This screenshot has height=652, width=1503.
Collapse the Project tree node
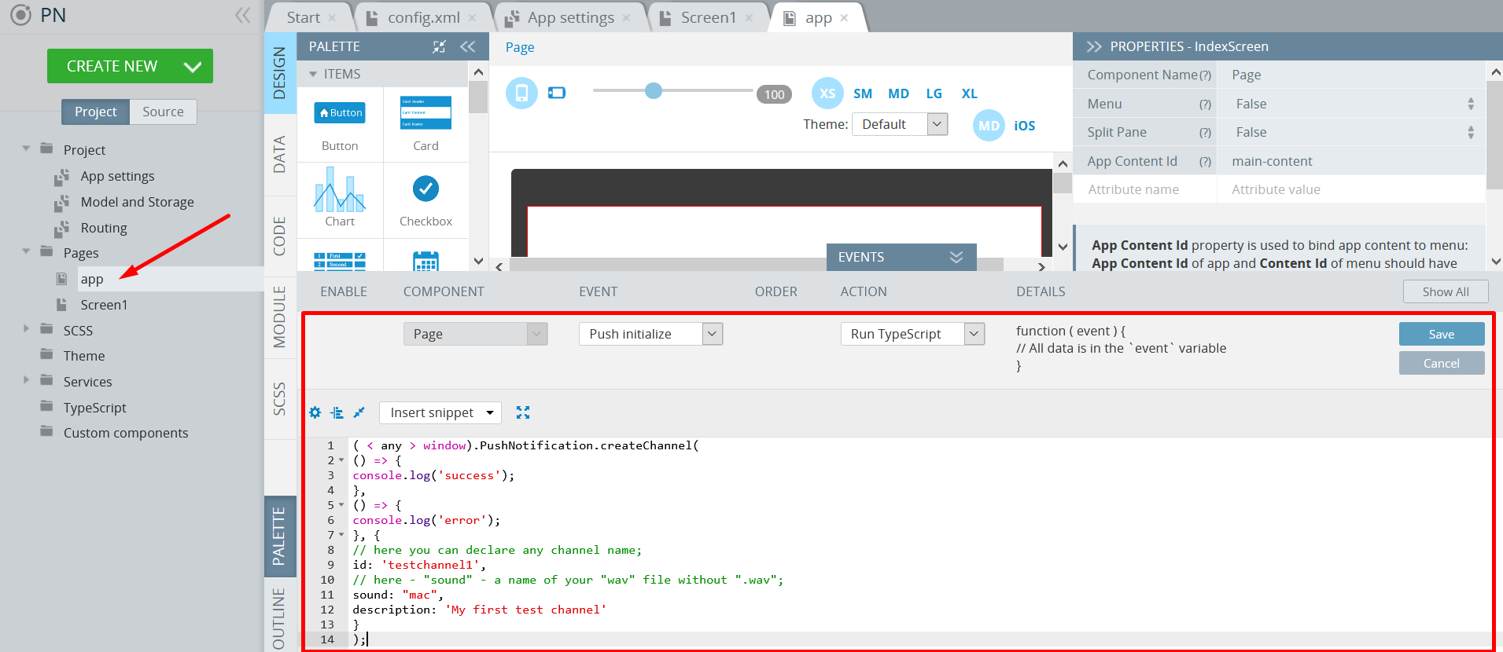coord(26,148)
